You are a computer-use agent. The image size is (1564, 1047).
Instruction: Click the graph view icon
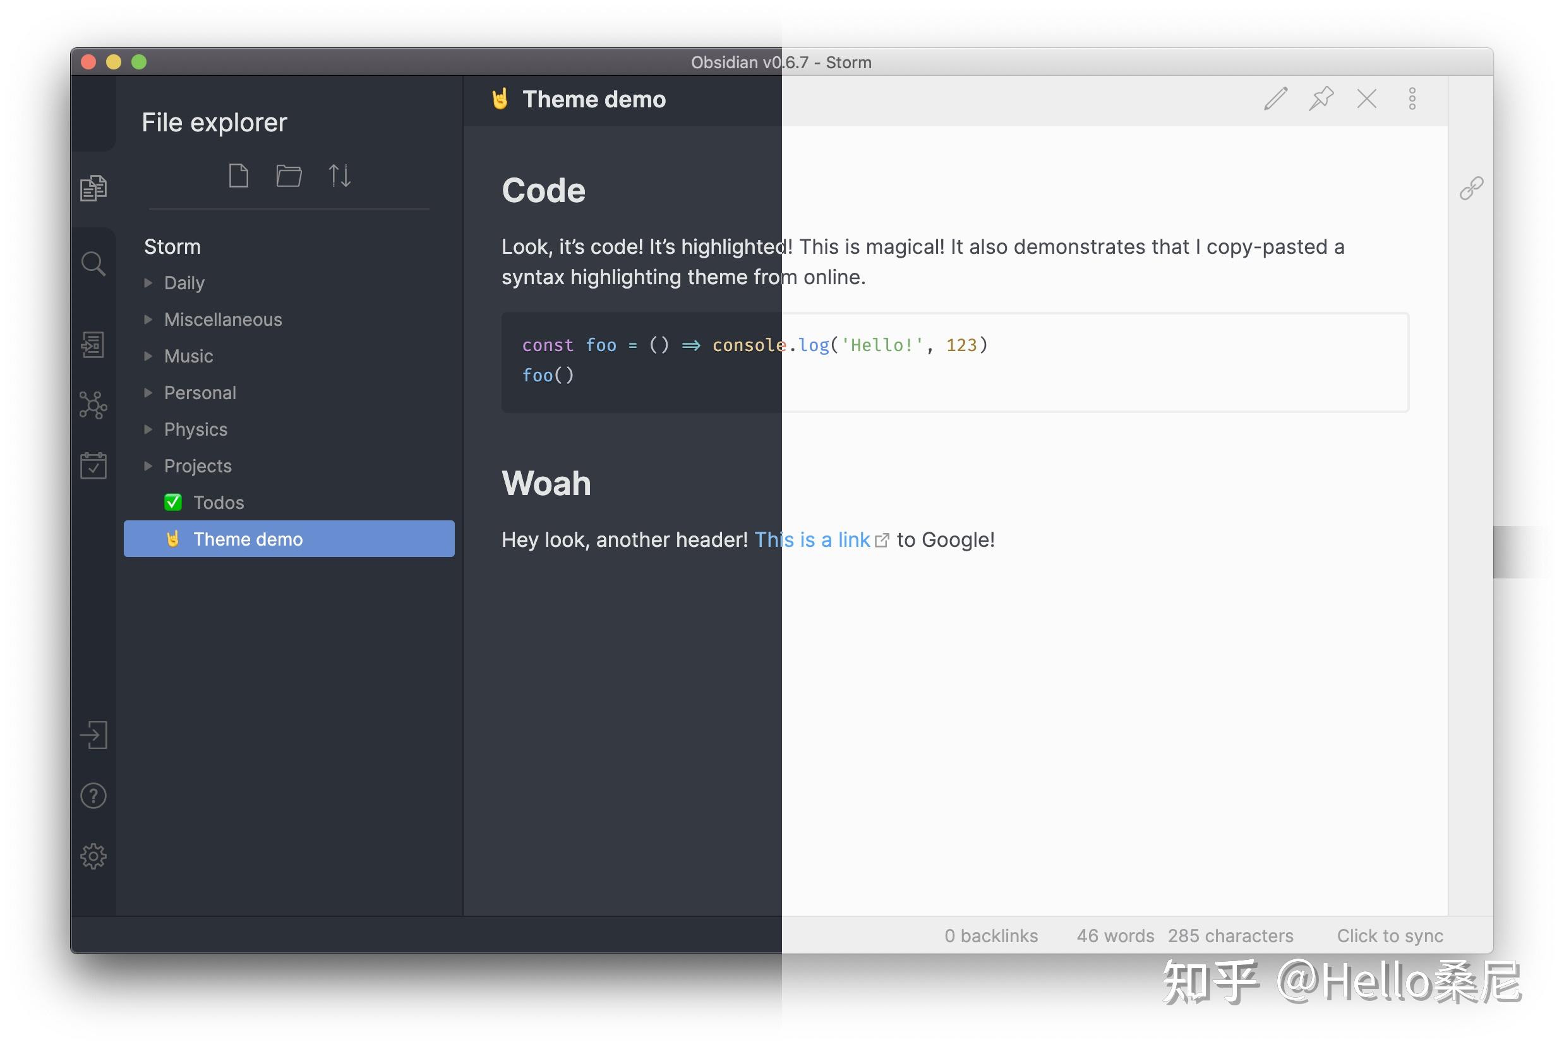click(93, 405)
